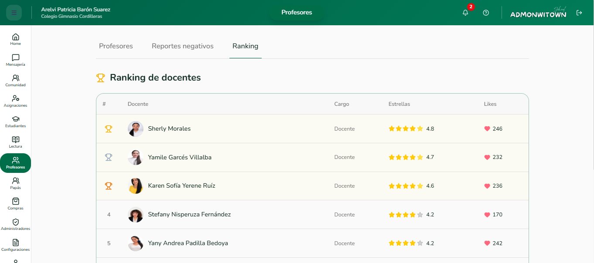This screenshot has width=594, height=263.
Task: Open Estudiantes in sidebar
Action: pos(16,121)
